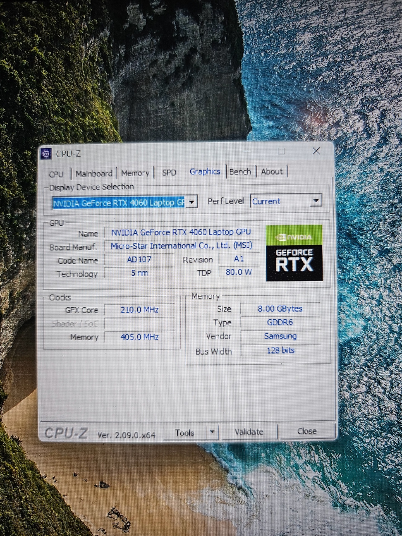Click the Bus Width 128 bits value

point(281,350)
